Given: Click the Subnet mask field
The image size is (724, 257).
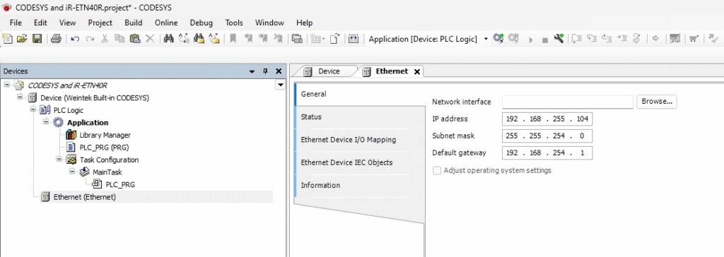Looking at the screenshot, I should (547, 136).
